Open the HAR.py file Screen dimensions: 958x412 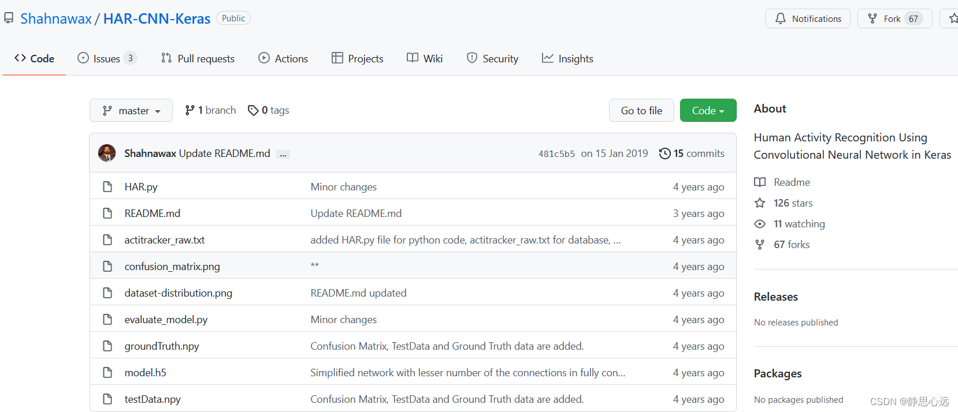(141, 187)
